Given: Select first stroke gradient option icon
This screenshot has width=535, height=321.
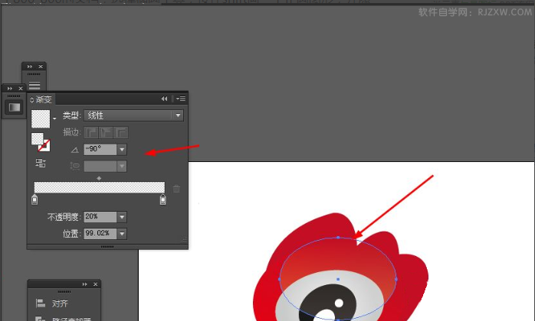Looking at the screenshot, I should point(91,132).
